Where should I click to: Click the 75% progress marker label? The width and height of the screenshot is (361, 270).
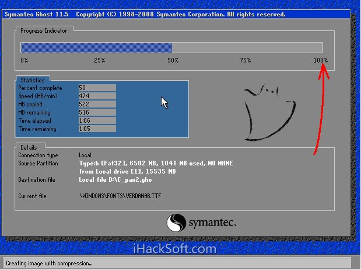click(245, 61)
